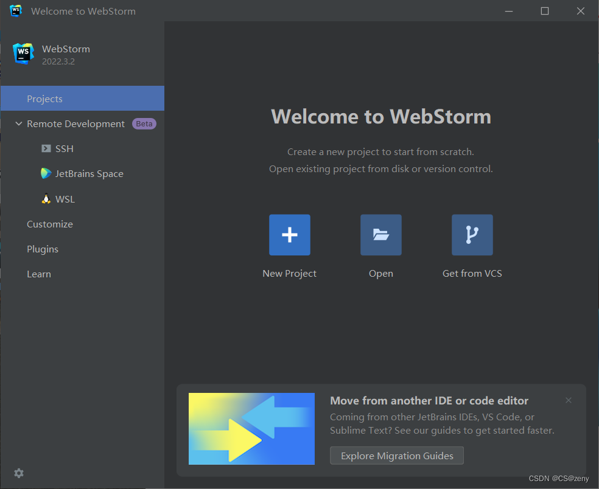This screenshot has width=599, height=489.
Task: Click the New Project label text
Action: (289, 273)
